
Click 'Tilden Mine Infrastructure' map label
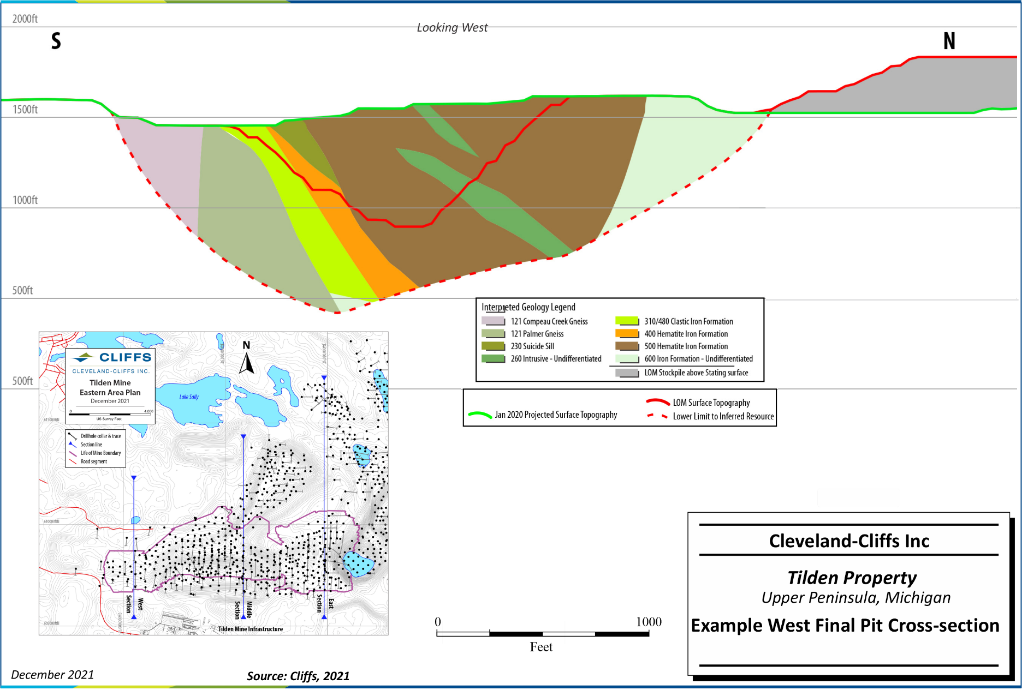coord(251,629)
